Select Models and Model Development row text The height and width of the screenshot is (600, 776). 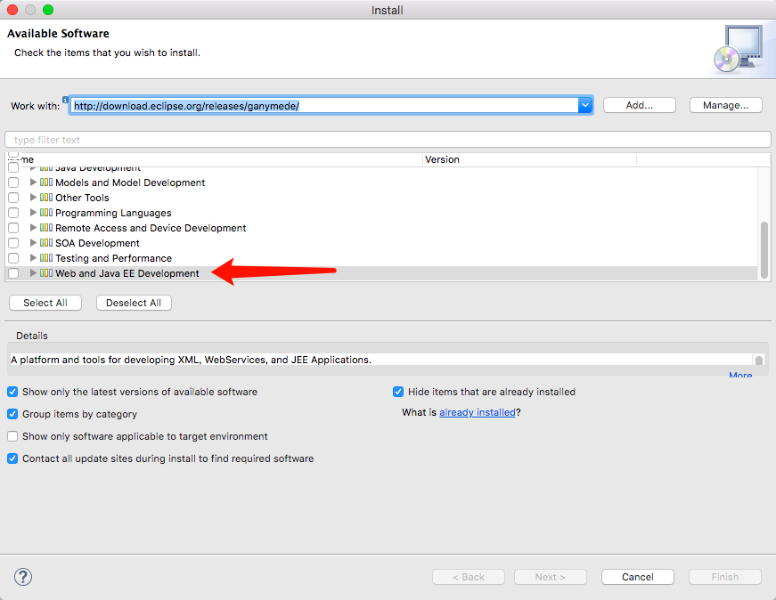pyautogui.click(x=130, y=182)
